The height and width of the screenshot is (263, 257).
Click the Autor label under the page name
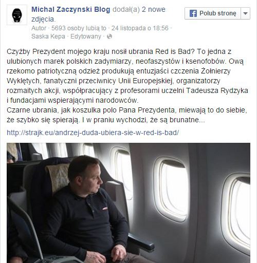39,28
